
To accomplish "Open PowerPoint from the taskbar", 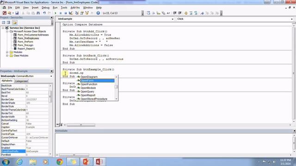I will 86,162.
